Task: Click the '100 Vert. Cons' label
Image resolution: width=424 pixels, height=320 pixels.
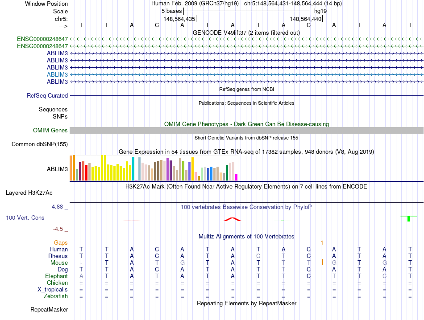Action: (25, 217)
